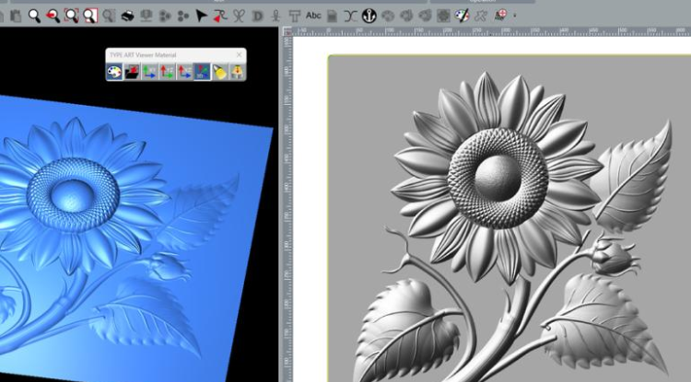This screenshot has height=382, width=691.
Task: Click the open folder icon in Viewer Material
Action: point(133,72)
